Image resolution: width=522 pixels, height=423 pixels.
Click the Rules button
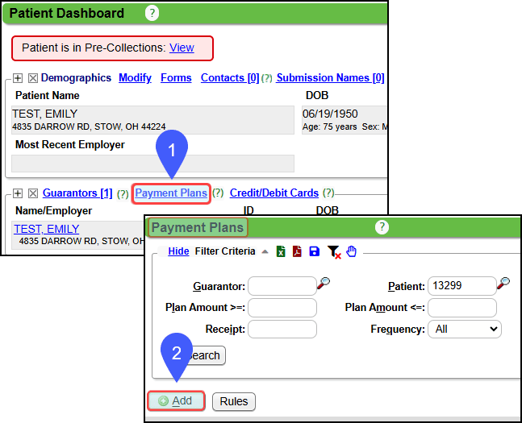[234, 401]
